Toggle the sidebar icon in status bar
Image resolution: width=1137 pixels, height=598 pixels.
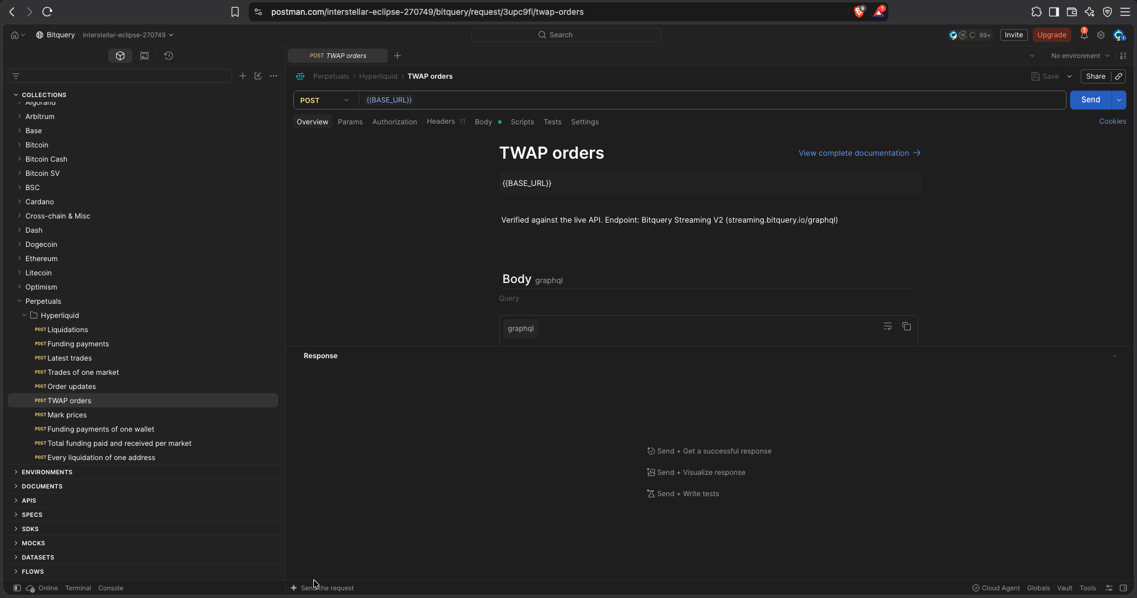pos(17,588)
